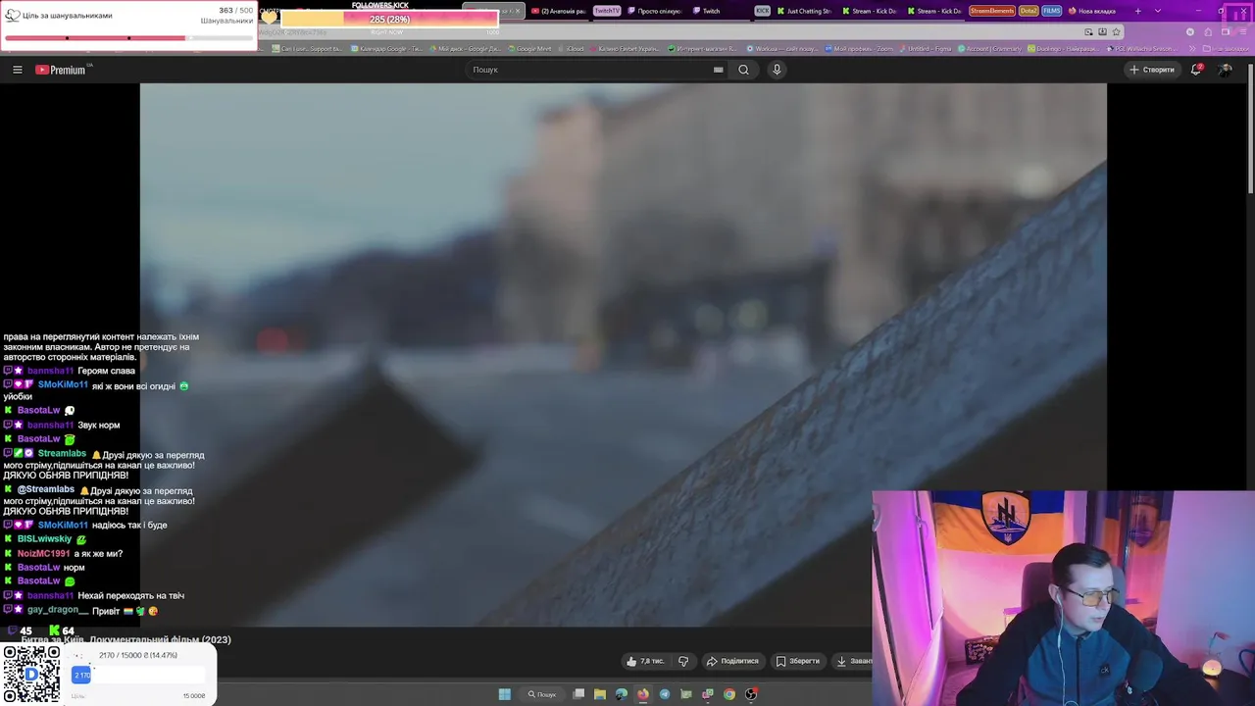Image resolution: width=1255 pixels, height=706 pixels.
Task: Open the Windows Start button
Action: (x=504, y=694)
